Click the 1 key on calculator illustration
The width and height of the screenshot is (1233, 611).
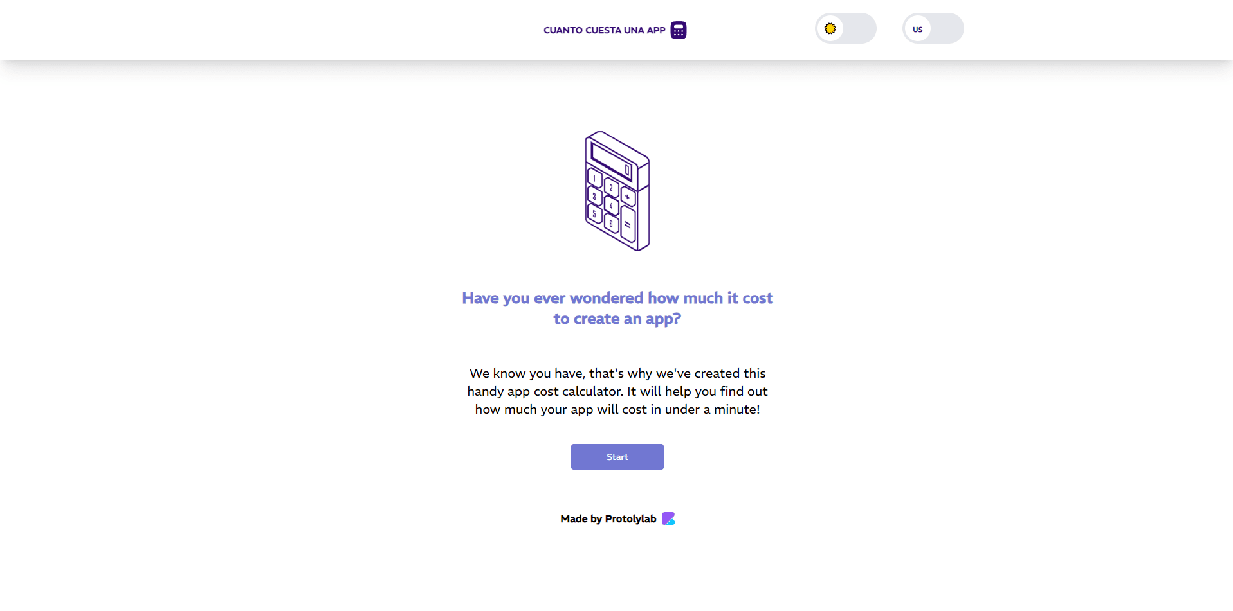(595, 179)
